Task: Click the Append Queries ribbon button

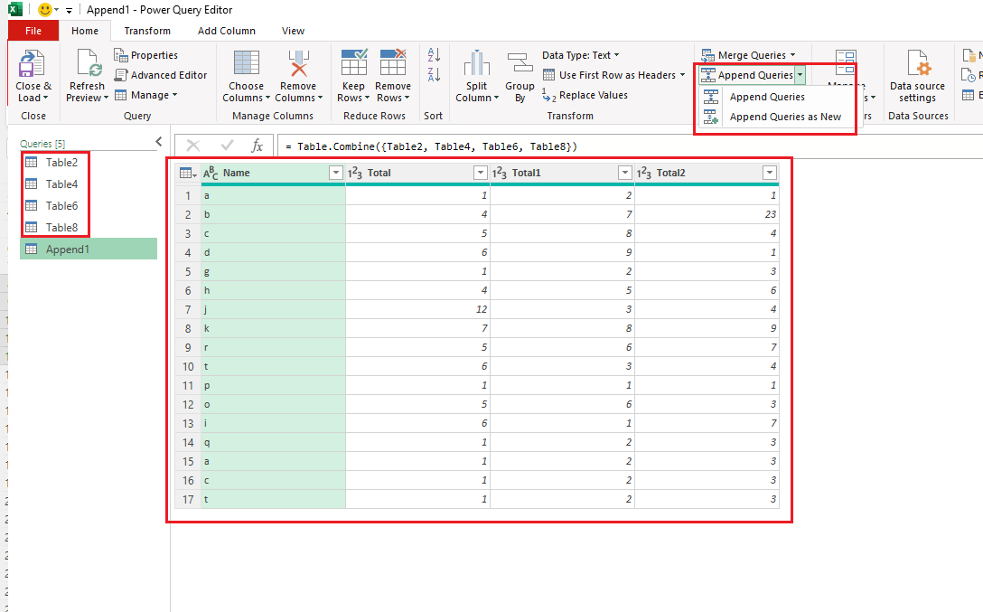Action: (746, 75)
